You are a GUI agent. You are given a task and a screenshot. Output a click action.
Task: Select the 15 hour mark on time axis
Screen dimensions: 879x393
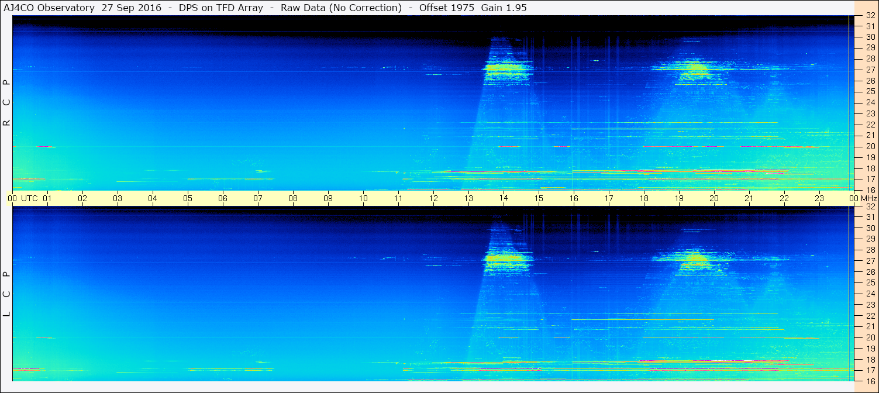pyautogui.click(x=539, y=198)
